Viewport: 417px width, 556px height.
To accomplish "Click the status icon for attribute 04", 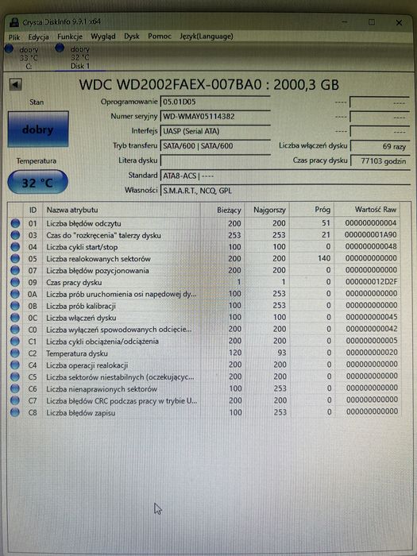I will [15, 247].
